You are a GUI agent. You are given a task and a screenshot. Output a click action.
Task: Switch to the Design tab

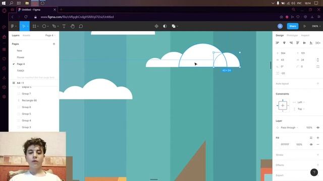coord(280,35)
